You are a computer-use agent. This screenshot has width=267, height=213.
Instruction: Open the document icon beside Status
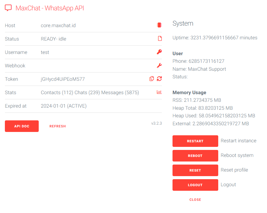[160, 38]
